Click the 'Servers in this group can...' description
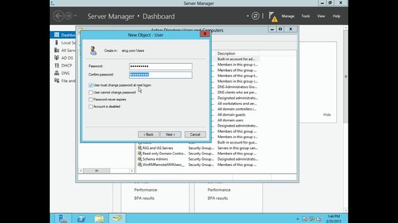The height and width of the screenshot is (223, 398). [238, 148]
